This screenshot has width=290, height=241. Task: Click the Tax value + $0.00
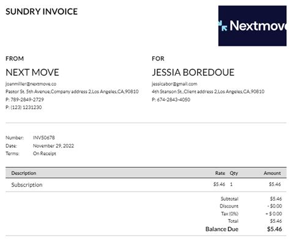[274, 214]
